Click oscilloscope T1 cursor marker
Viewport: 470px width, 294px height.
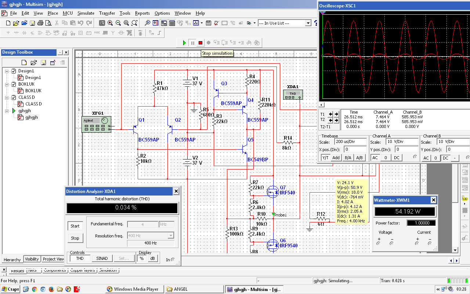pos(322,12)
